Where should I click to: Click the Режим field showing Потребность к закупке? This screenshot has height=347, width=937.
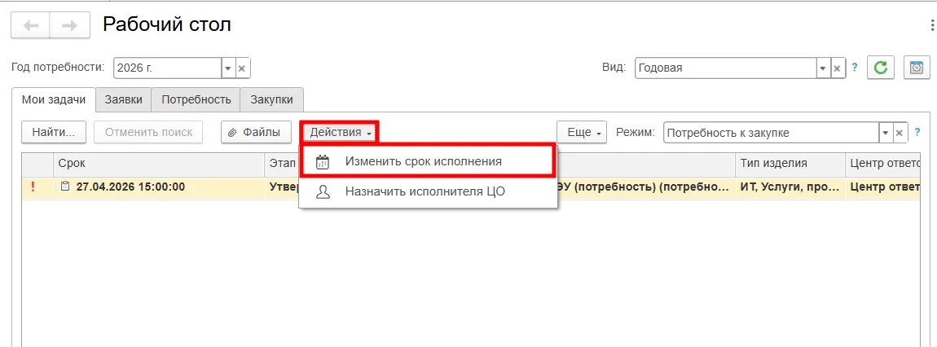(771, 133)
